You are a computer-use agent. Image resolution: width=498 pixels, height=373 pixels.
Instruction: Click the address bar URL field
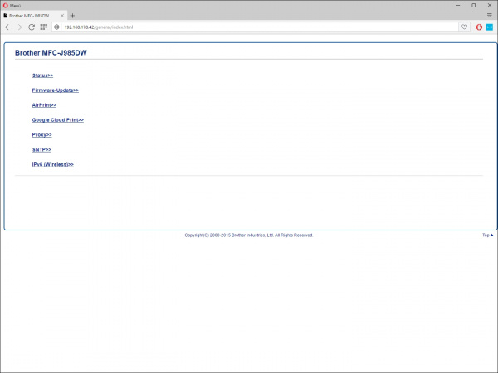pyautogui.click(x=249, y=27)
